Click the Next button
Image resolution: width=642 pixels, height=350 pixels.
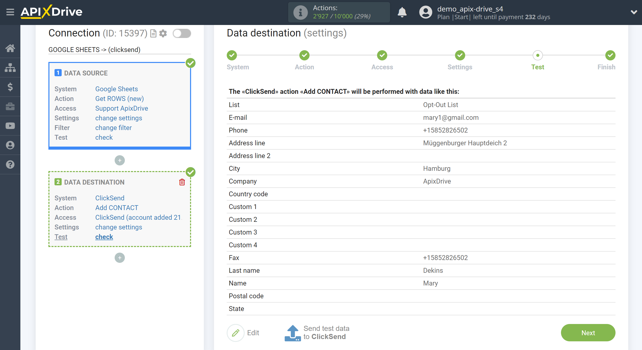point(588,333)
